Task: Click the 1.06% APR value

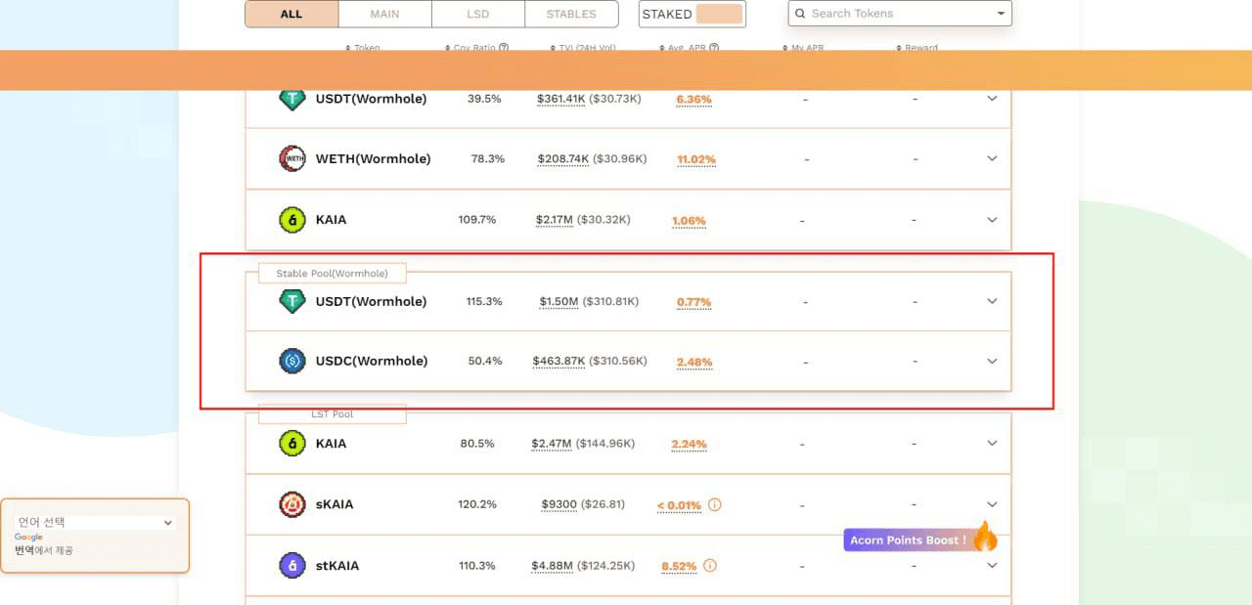Action: pos(689,221)
